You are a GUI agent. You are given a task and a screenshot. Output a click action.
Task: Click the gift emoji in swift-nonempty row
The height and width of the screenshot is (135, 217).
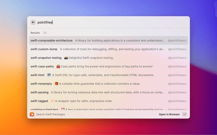click(56, 84)
